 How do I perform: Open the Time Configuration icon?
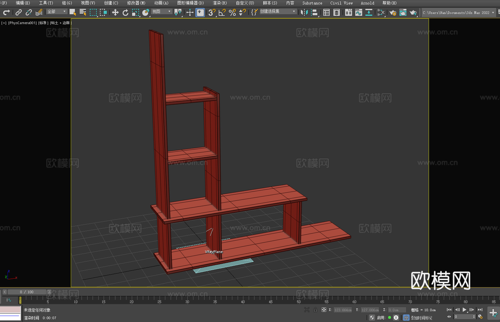point(480,317)
